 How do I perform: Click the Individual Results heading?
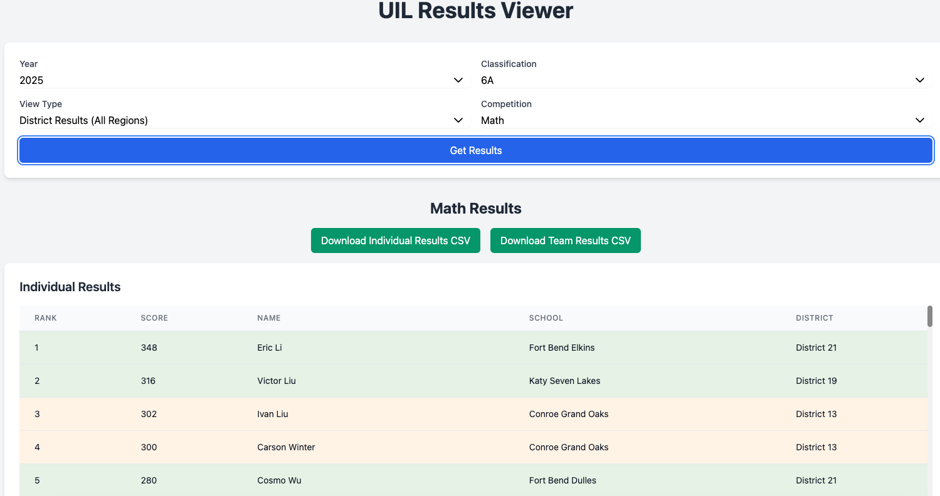(x=70, y=287)
